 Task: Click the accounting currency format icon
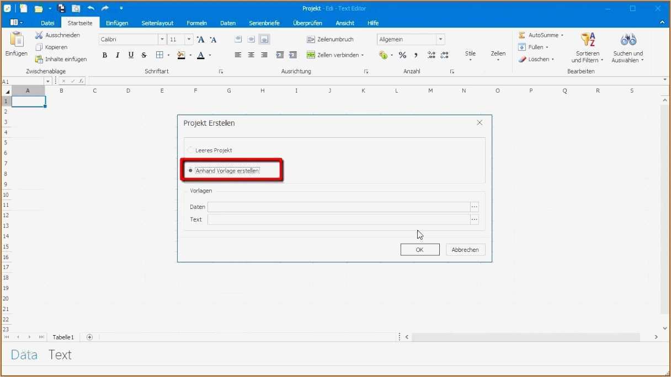coord(383,55)
